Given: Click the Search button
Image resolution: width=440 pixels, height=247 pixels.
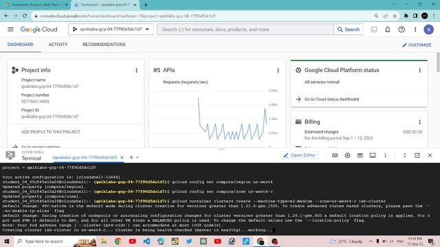Looking at the screenshot, I should click(x=349, y=30).
